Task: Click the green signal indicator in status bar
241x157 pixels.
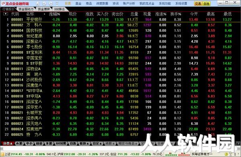Action: [171, 154]
